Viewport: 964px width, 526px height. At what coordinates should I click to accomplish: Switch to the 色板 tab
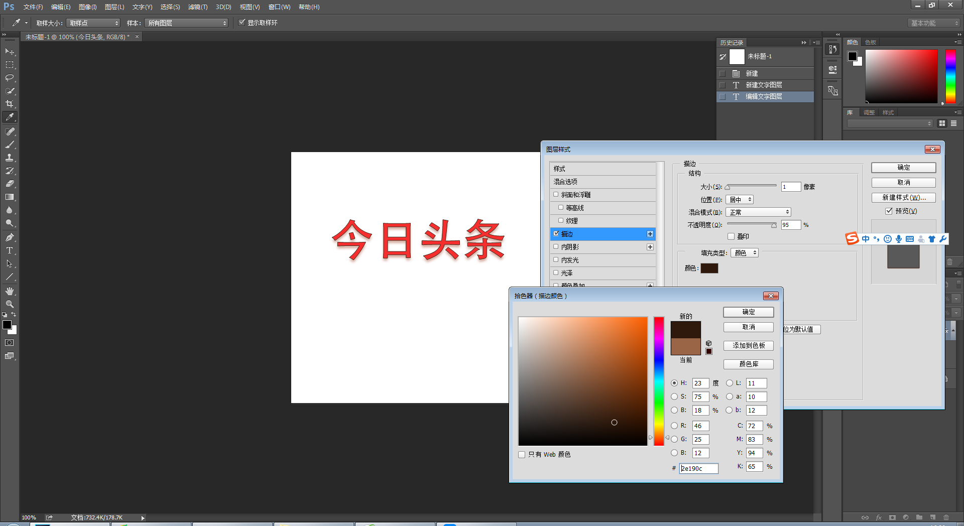click(x=871, y=42)
